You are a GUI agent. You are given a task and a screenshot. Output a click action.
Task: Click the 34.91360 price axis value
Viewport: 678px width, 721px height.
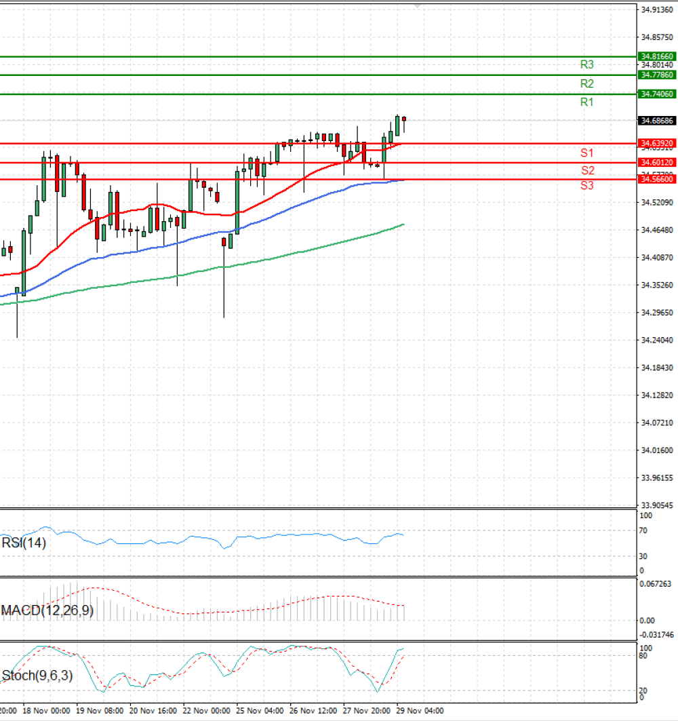coord(657,9)
